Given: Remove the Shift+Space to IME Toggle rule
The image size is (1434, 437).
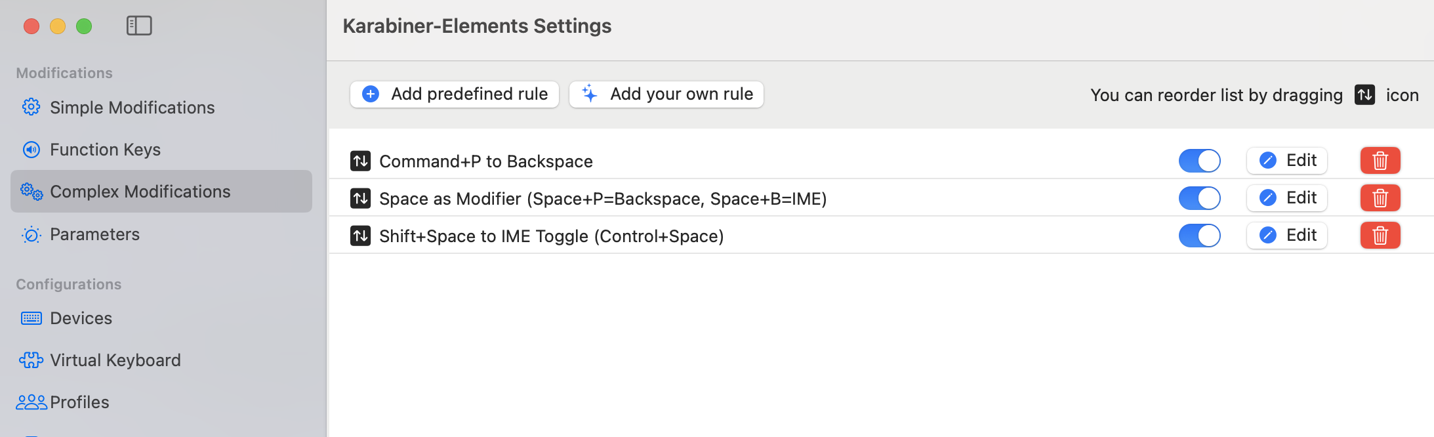Looking at the screenshot, I should 1380,236.
